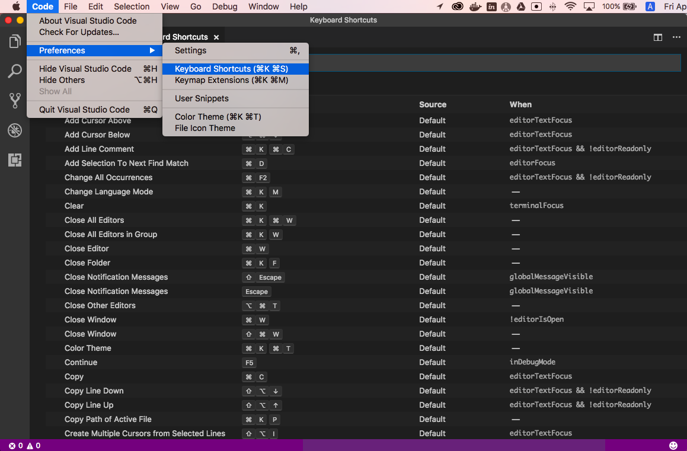Click the Source column header

(x=433, y=105)
